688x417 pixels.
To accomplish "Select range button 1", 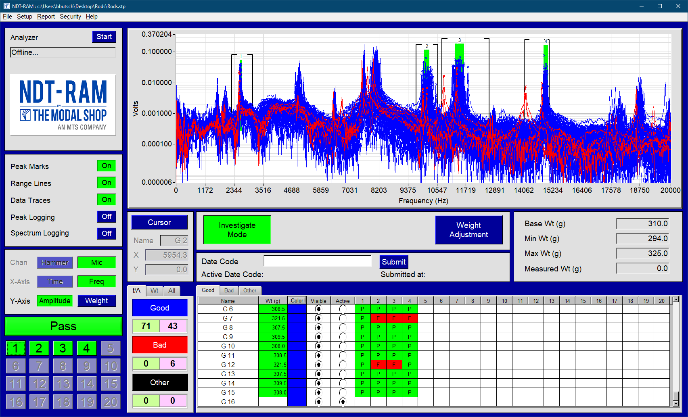I will 16,348.
